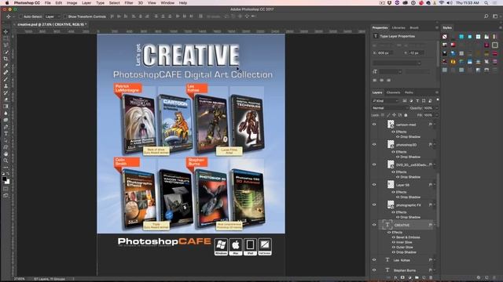Click Create new adjustment layer icon
Screen dimensions: 503x282
click(x=409, y=277)
